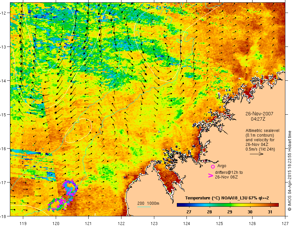Click the latitude axis label -17
This screenshot has width=292, height=226.
[x=4, y=182]
